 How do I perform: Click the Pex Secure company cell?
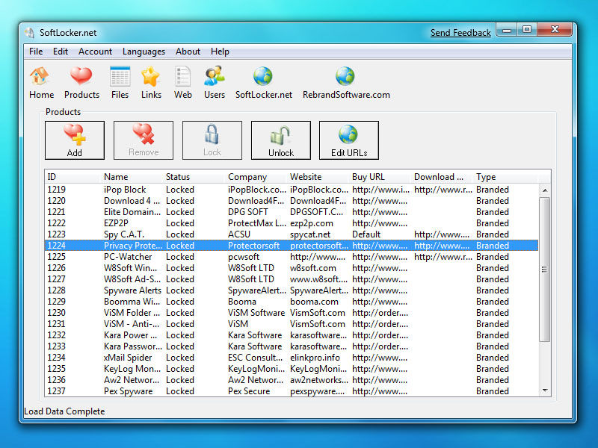click(x=249, y=391)
